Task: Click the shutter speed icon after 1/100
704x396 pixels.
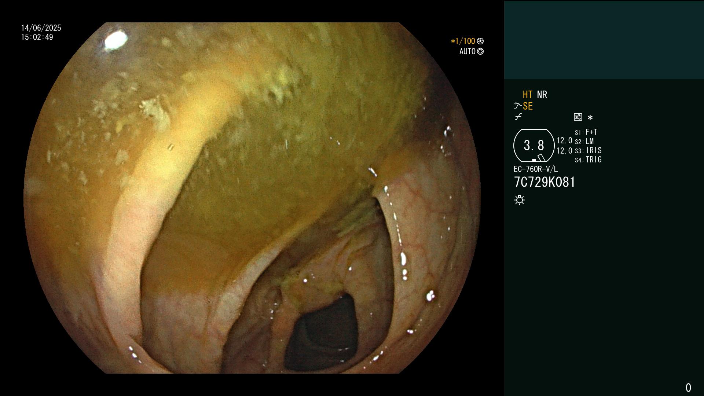Action: (x=480, y=41)
